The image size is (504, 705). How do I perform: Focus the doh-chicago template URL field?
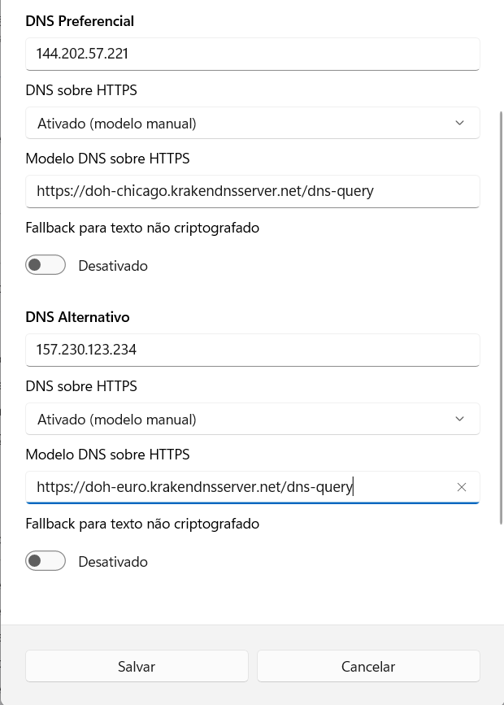(x=253, y=192)
